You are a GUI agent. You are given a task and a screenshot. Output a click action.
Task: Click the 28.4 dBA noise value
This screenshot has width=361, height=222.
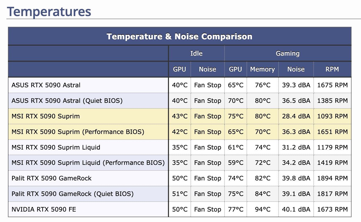296,116
